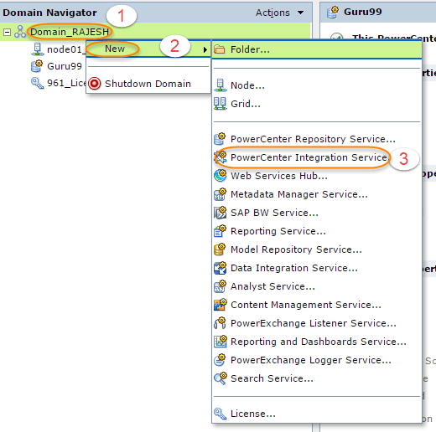Click the node01 node icon in navigator
Screen dimensions: 436x432
pyautogui.click(x=37, y=49)
